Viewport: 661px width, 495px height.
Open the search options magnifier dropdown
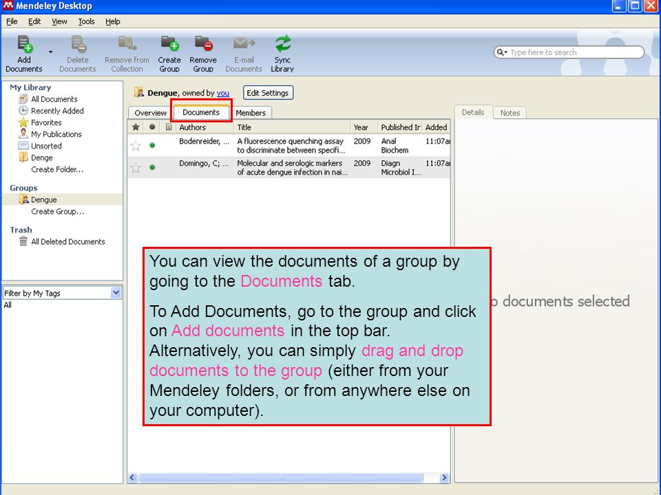[x=502, y=52]
